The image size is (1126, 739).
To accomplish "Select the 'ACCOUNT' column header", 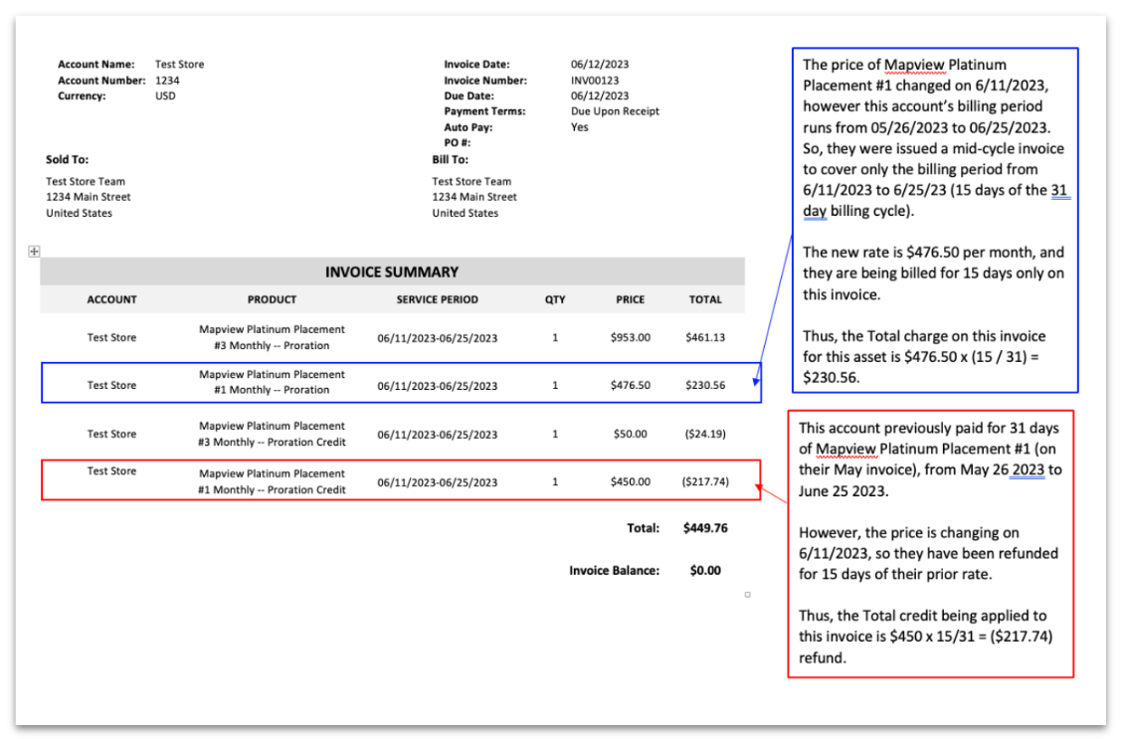I will point(111,299).
